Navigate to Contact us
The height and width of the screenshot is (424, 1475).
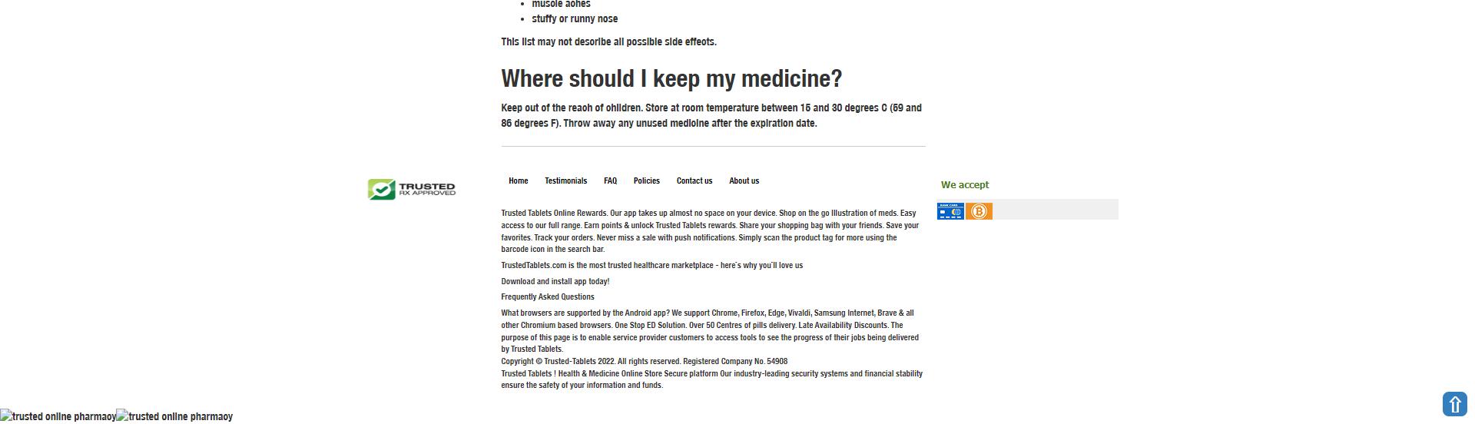[x=694, y=181]
